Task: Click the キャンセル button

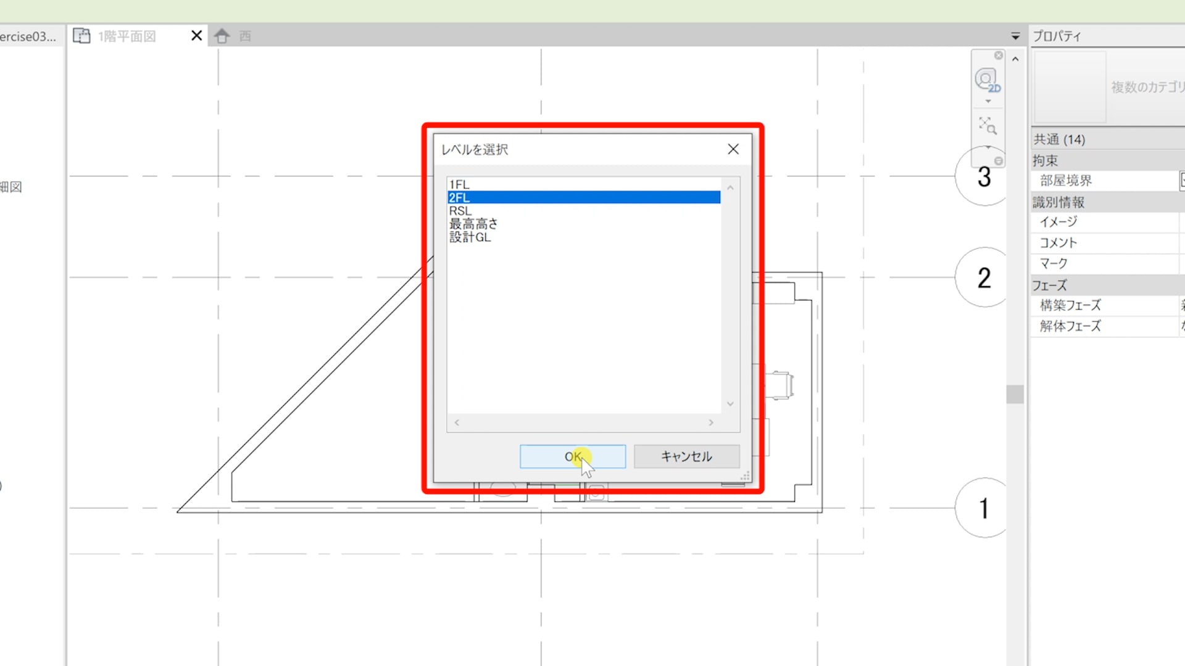Action: click(x=686, y=456)
